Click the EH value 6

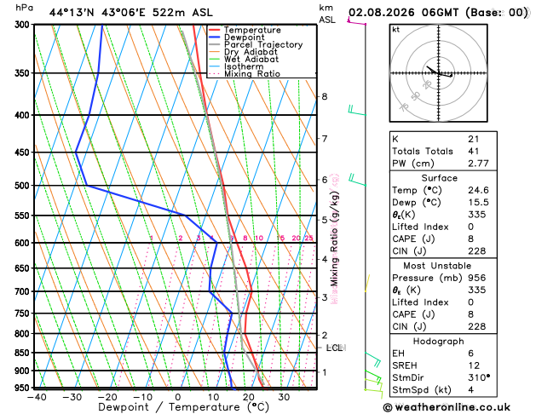[471, 354]
